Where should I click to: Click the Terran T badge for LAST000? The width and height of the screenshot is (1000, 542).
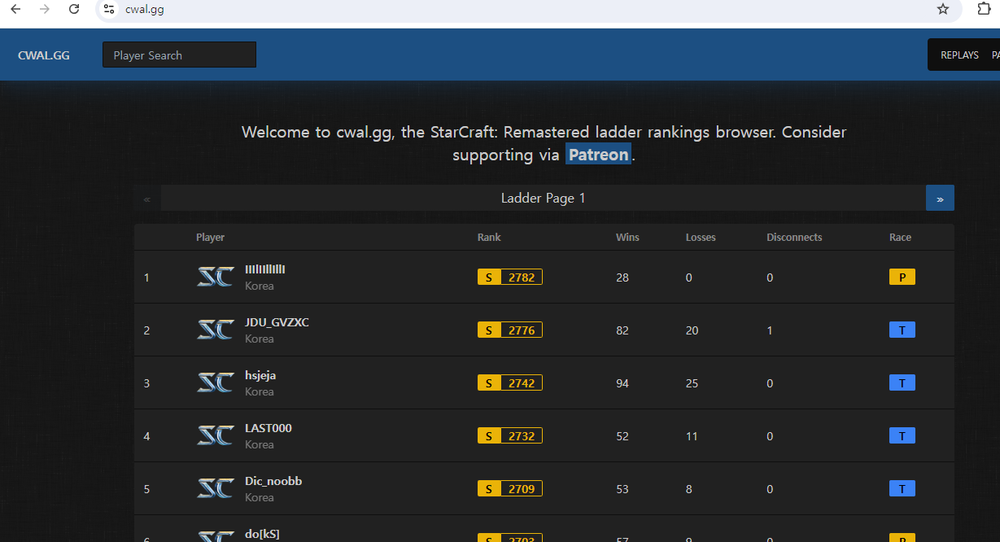(x=902, y=436)
